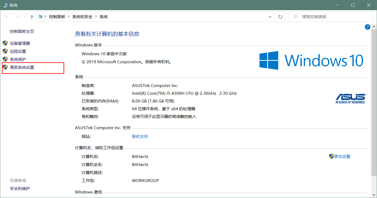Viewport: 377px width, 198px height.
Task: Click the 64 位操作系统 system type value
Action: 164,109
